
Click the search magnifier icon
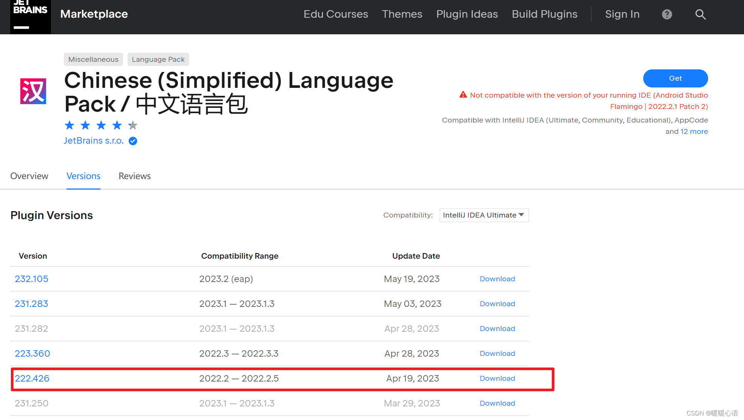tap(700, 14)
